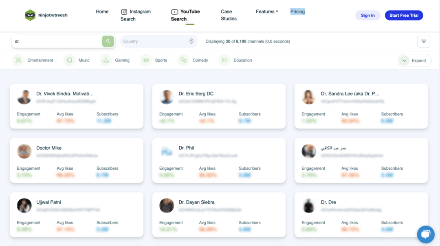Click the search input containing "dr."
440x246 pixels.
57,41
